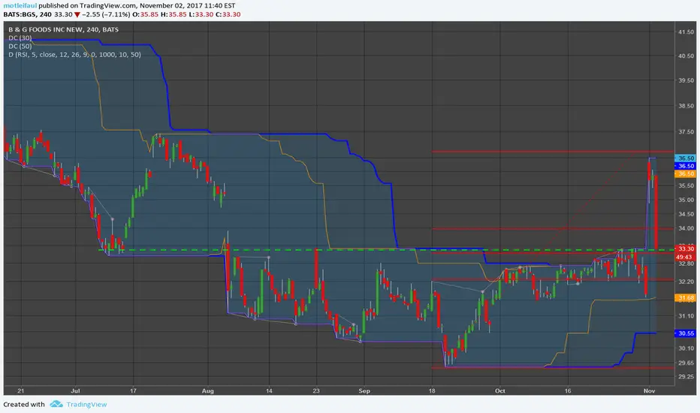Open the TradingView link in the footer
The width and height of the screenshot is (700, 413).
(86, 405)
